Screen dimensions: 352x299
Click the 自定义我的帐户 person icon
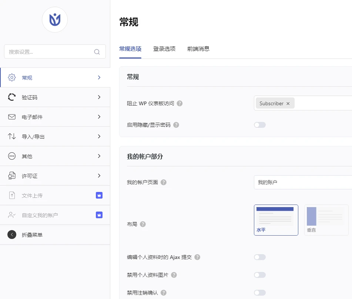click(12, 215)
